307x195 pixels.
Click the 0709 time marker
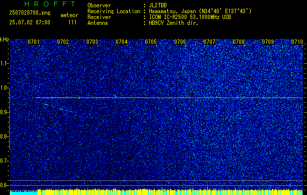click(x=268, y=42)
